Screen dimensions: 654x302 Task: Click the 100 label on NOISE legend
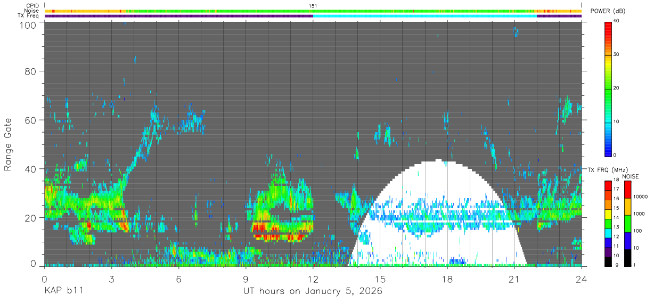[637, 231]
